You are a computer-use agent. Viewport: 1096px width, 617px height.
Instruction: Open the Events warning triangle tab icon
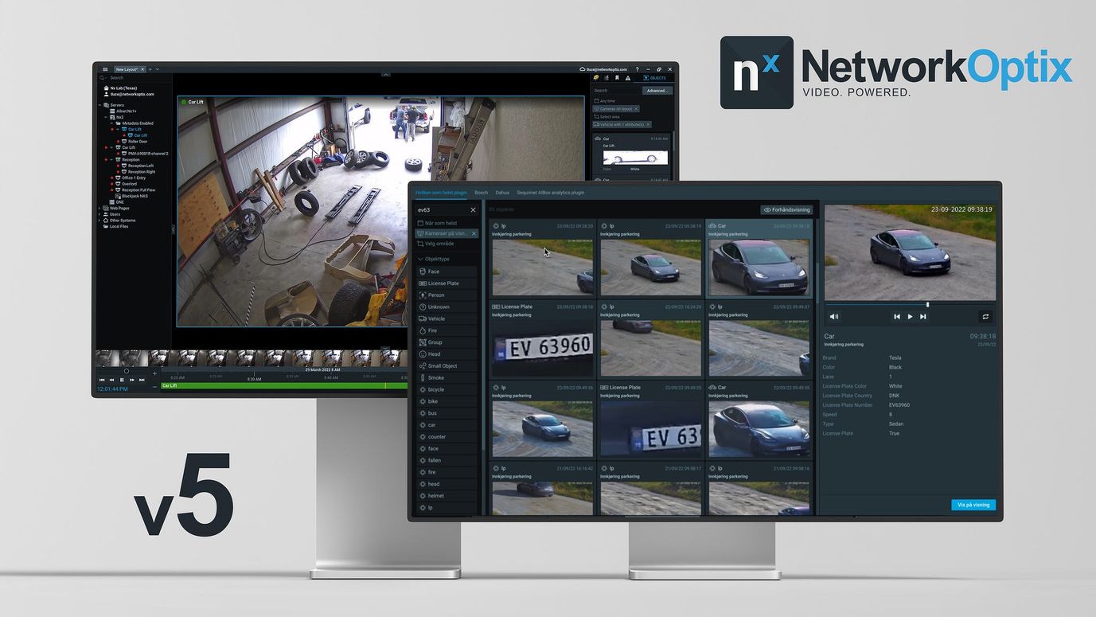point(628,78)
